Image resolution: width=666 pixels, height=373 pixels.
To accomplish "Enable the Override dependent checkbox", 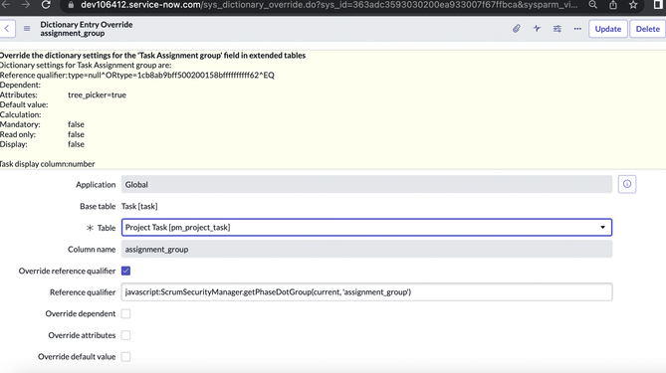I will [x=125, y=313].
